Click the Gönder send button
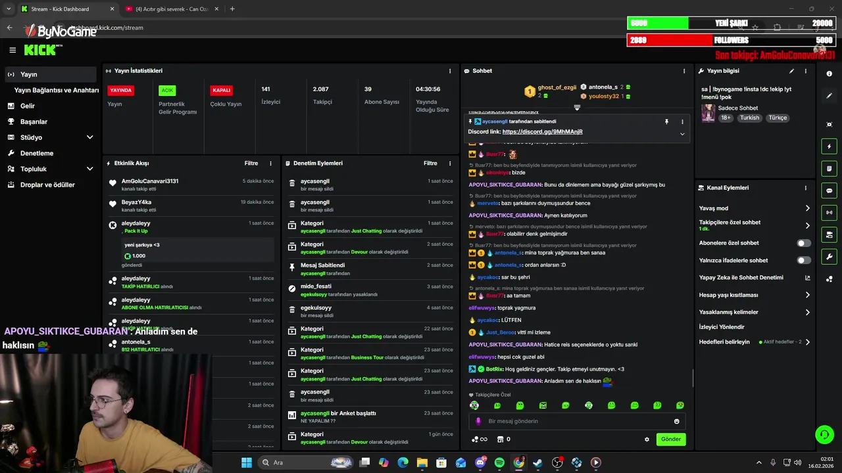This screenshot has height=473, width=842. click(671, 439)
